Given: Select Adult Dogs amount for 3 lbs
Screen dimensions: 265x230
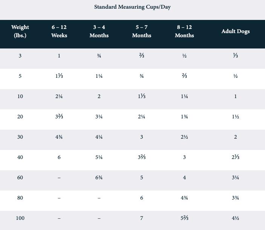Looking at the screenshot, I should point(236,56).
